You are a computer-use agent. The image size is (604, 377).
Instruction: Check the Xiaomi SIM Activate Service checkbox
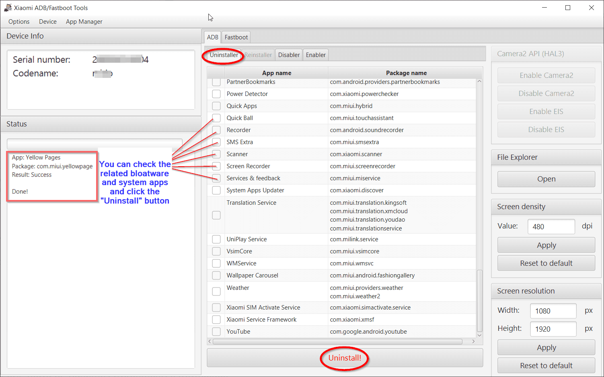[216, 308]
